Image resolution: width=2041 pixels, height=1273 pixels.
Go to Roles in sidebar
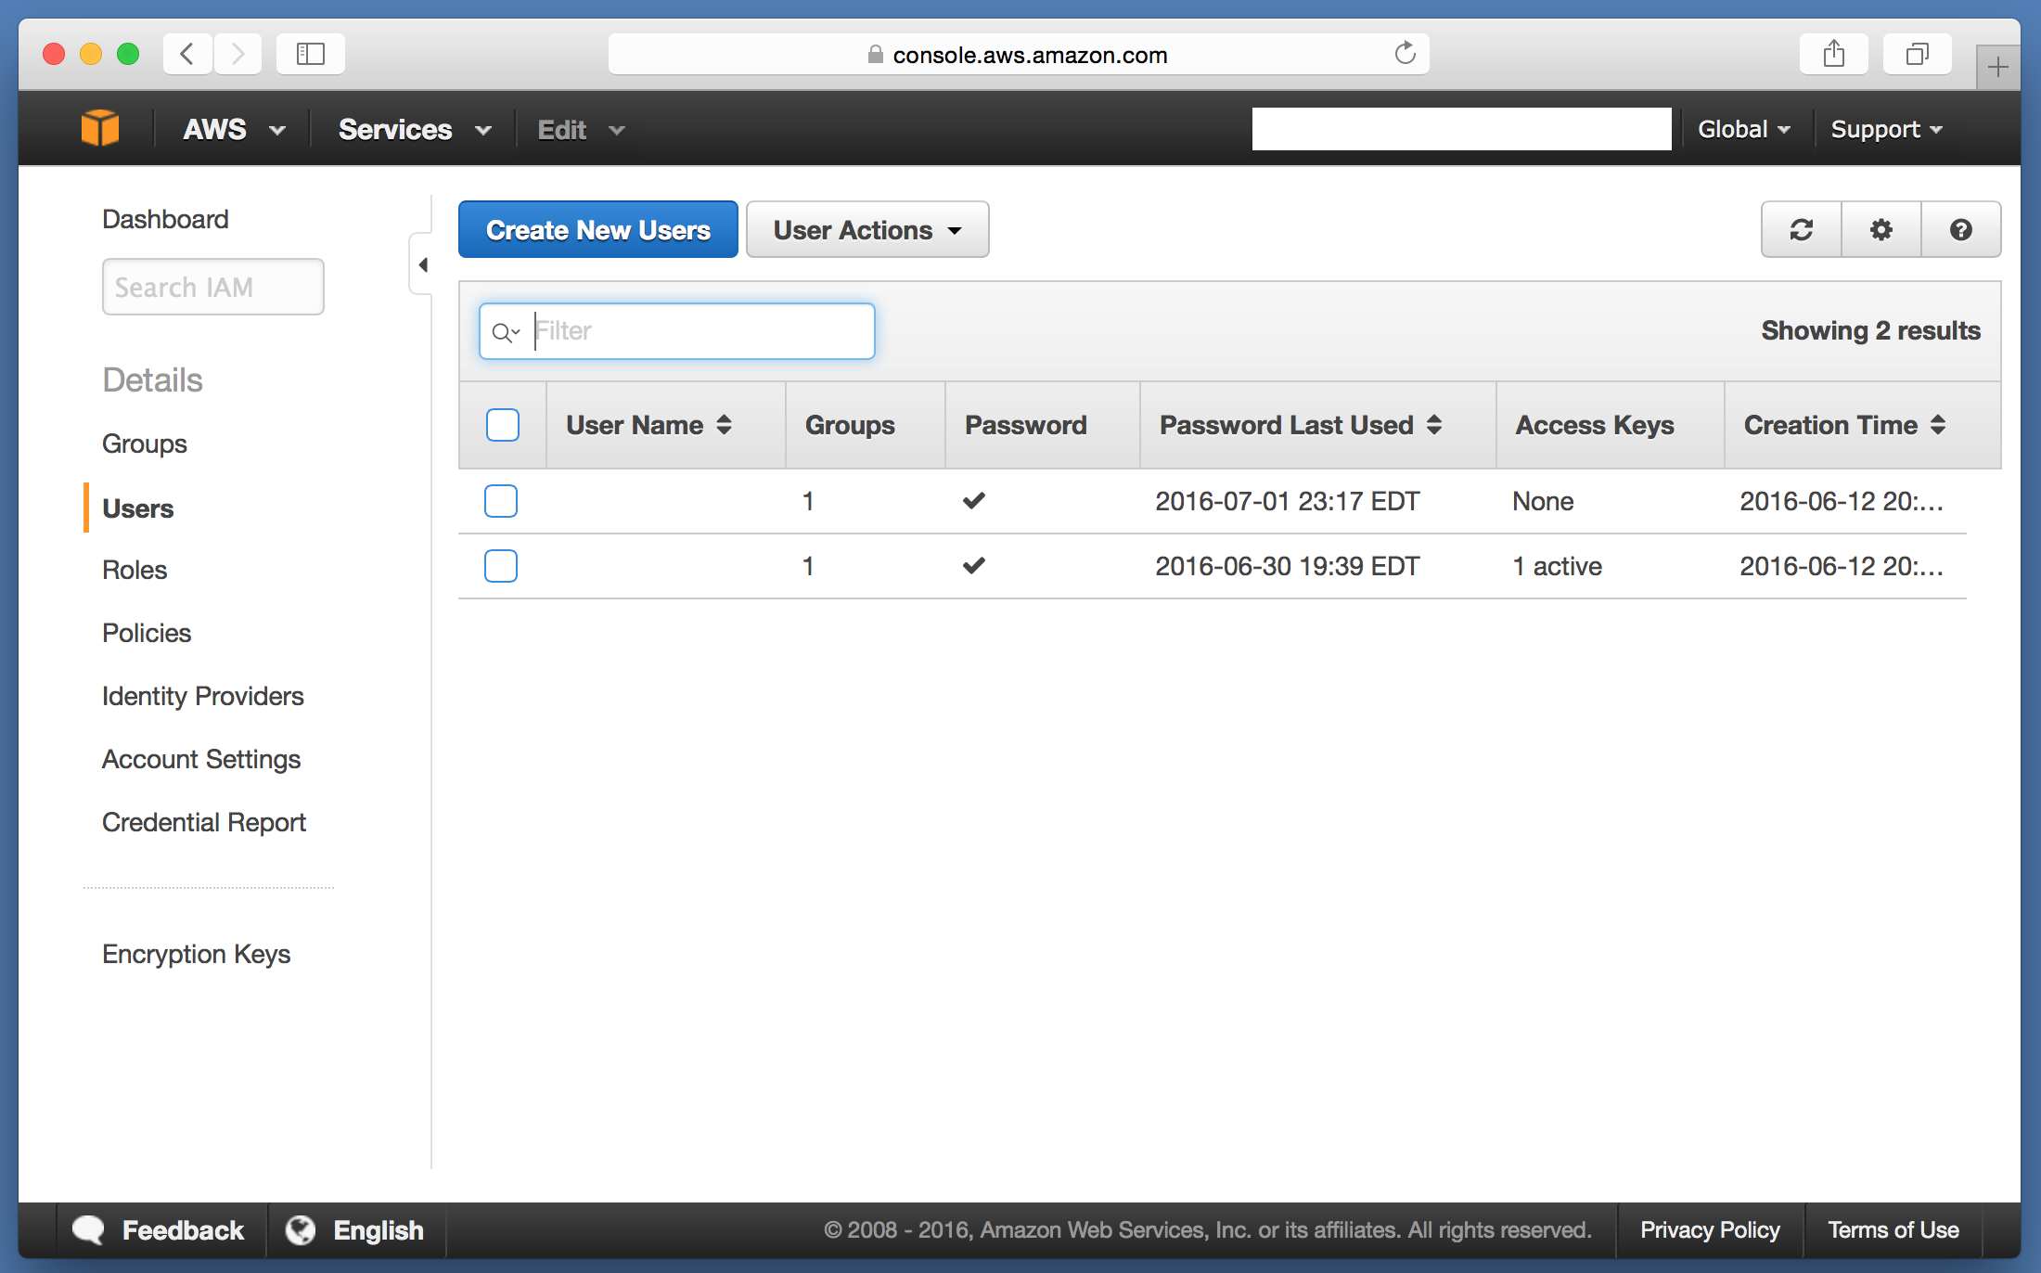135,570
